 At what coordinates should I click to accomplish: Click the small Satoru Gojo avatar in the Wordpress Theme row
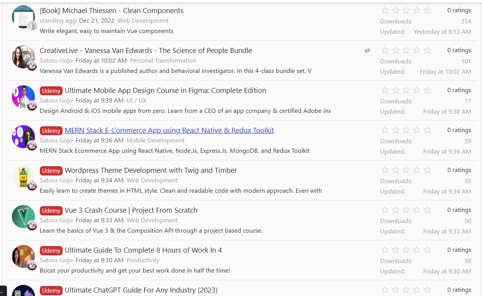(32, 185)
